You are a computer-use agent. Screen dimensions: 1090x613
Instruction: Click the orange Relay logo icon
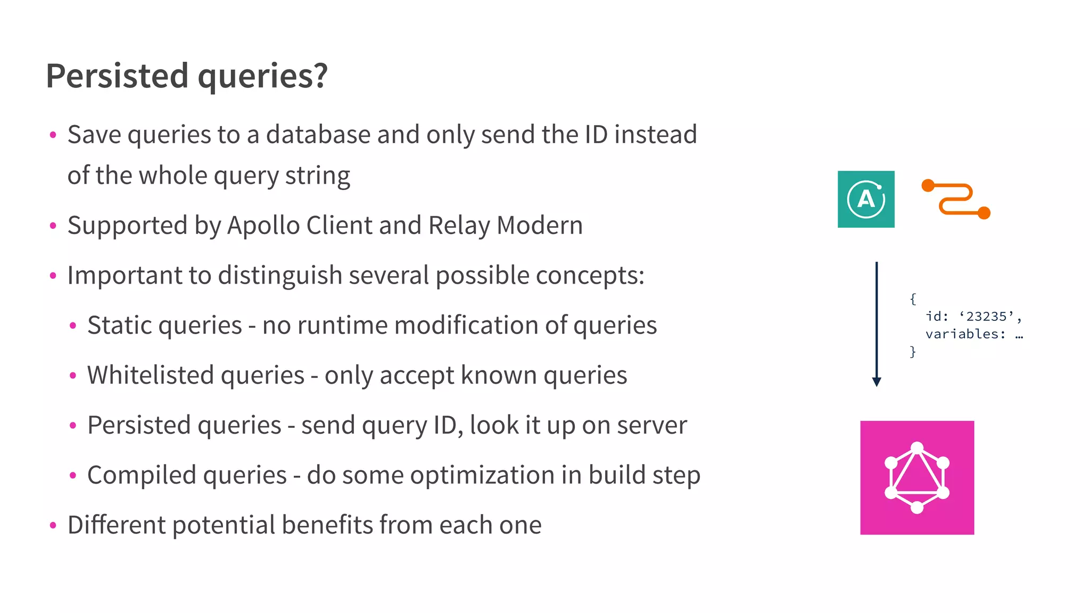click(x=956, y=200)
